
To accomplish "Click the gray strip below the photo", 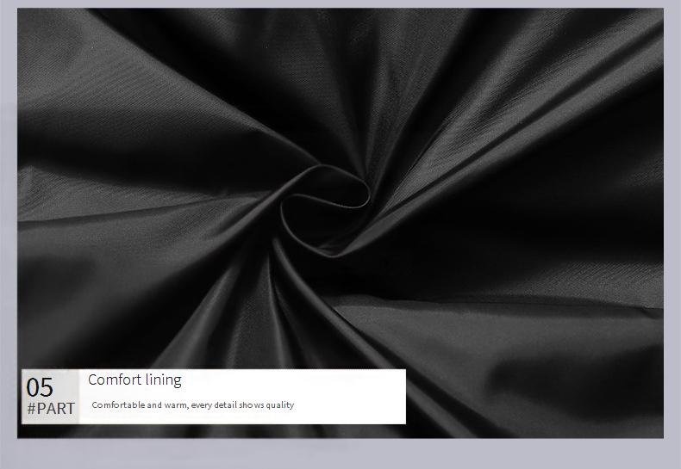I will pos(345,454).
